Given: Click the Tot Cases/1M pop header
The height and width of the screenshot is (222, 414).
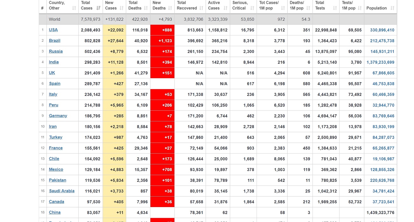Looking at the screenshot, I should click(x=269, y=5).
